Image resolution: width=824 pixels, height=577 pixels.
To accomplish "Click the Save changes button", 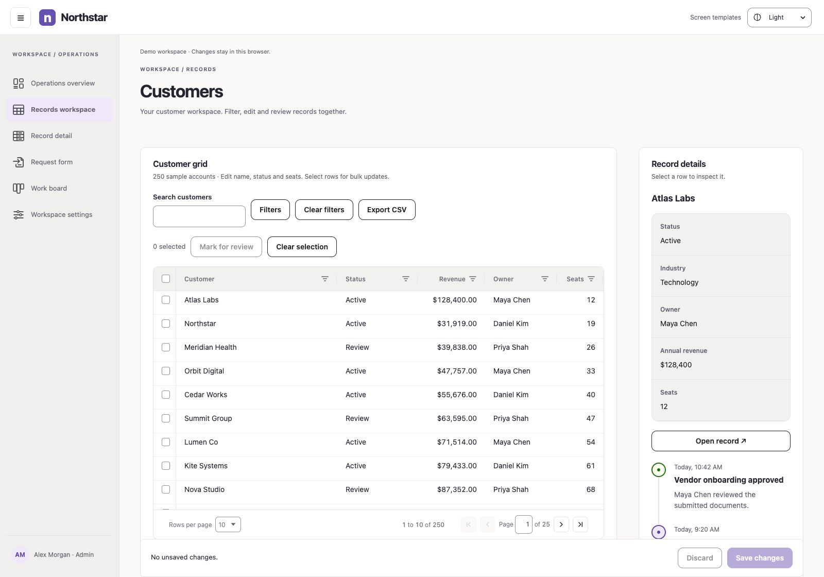I will (760, 558).
